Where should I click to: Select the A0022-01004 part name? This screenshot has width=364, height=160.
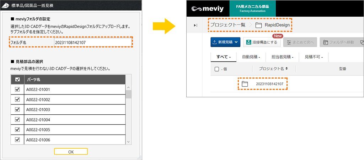38,120
